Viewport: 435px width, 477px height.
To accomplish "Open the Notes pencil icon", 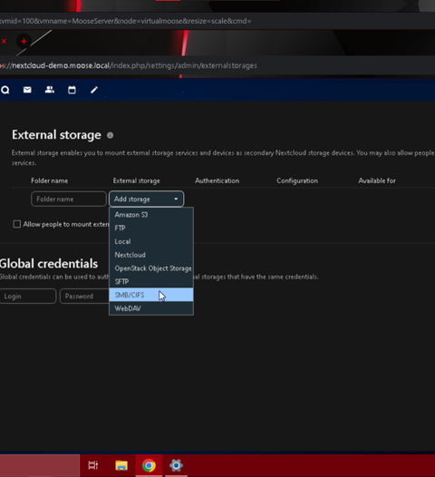I will (94, 90).
